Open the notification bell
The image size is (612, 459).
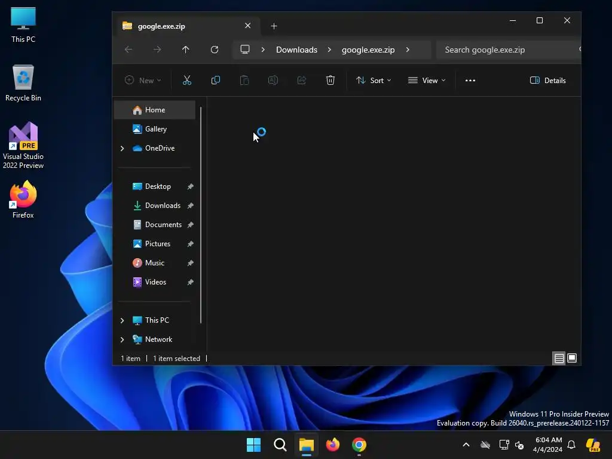tap(571, 445)
